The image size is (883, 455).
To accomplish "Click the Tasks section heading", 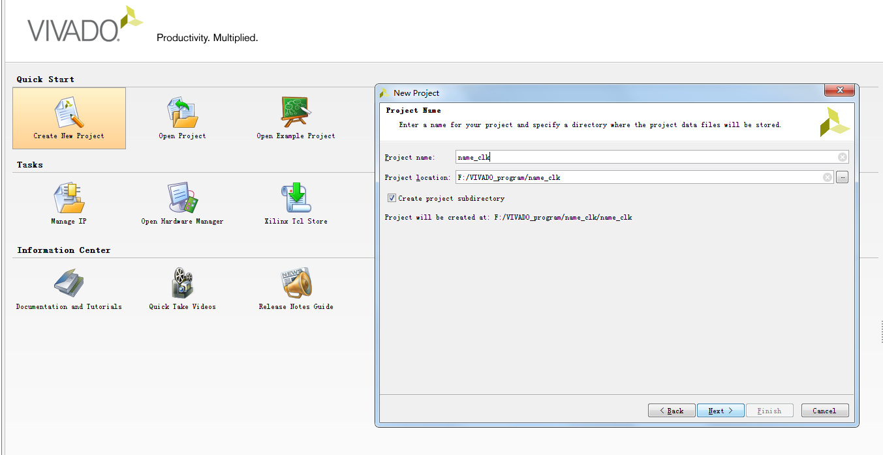I will [30, 165].
